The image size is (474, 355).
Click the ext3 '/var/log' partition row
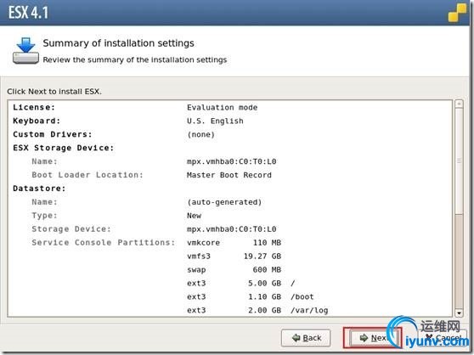257,310
